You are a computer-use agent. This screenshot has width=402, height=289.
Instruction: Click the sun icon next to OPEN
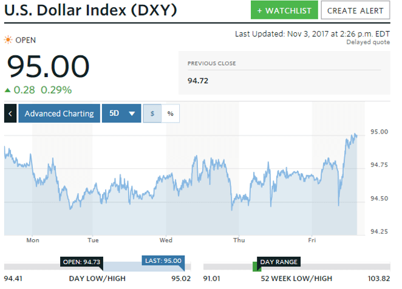pos(8,40)
